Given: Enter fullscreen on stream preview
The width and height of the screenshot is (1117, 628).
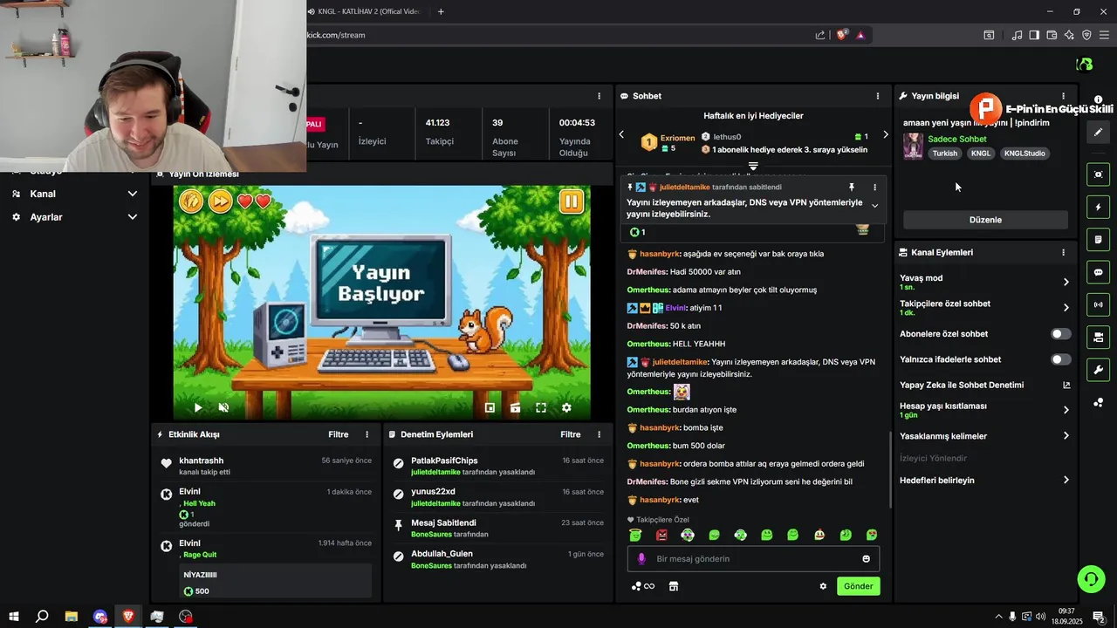Looking at the screenshot, I should click(541, 407).
